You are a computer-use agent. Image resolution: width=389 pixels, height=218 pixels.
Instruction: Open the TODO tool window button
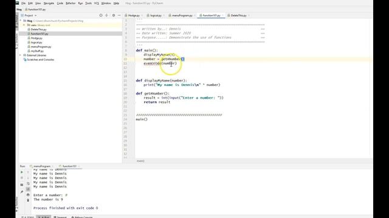pos(28,217)
